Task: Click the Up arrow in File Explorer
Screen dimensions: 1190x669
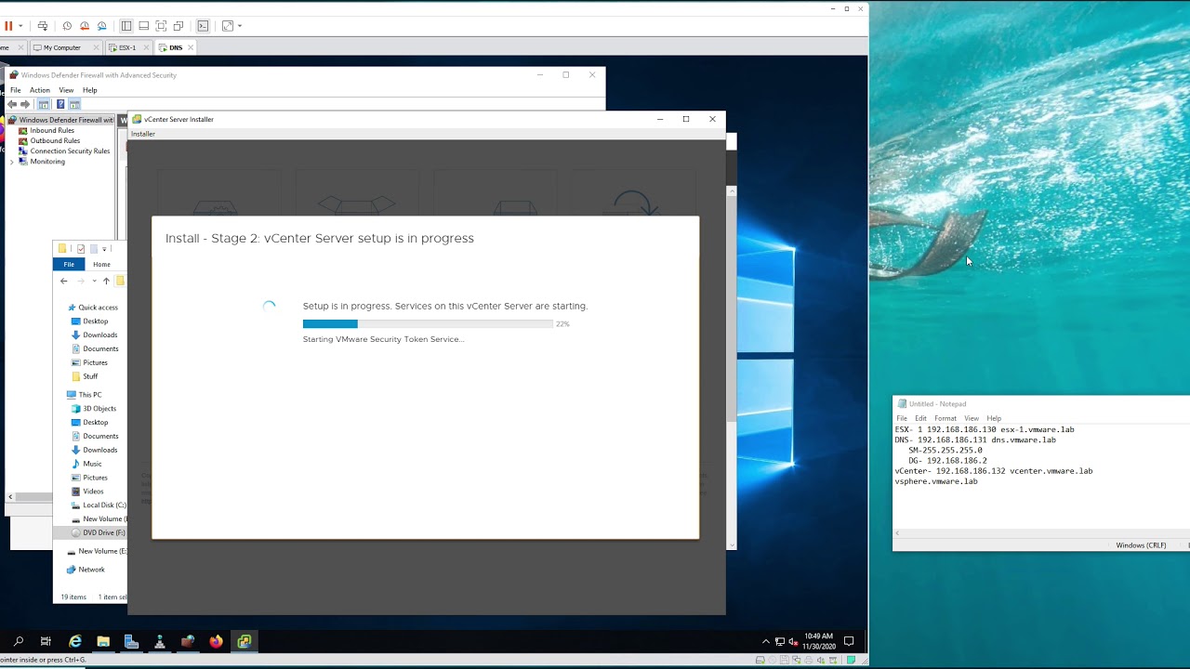Action: tap(106, 281)
